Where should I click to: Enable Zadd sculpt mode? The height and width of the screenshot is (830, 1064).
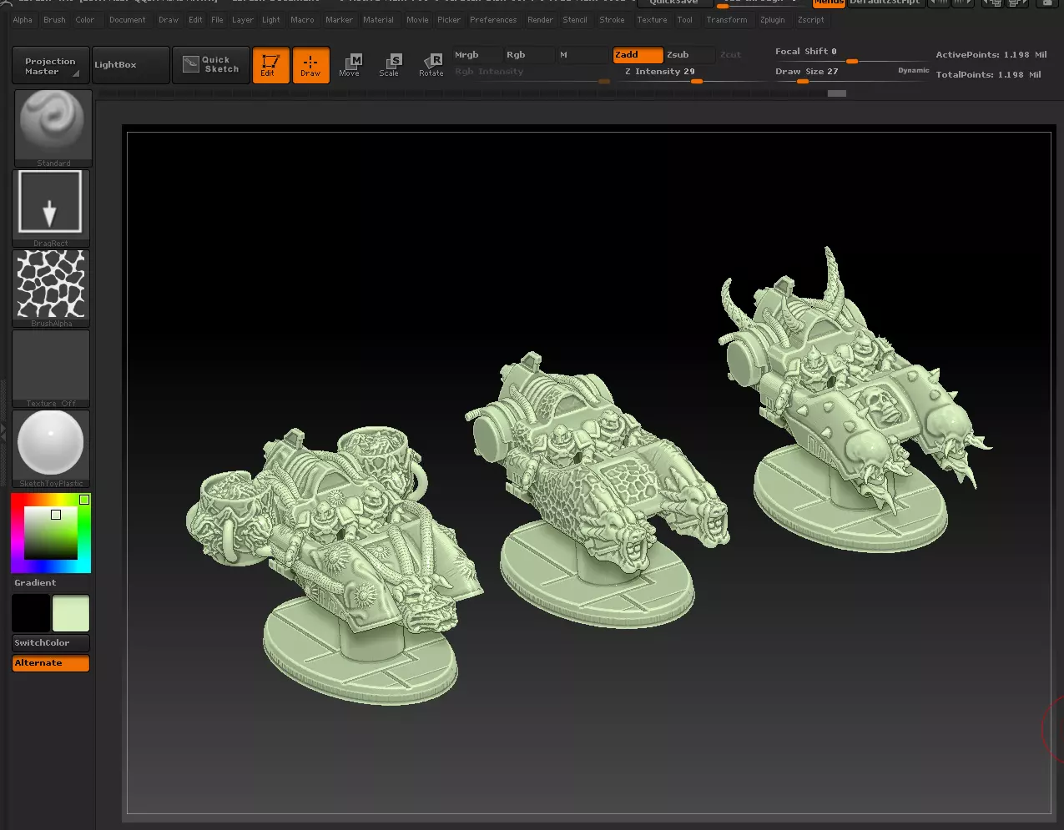638,55
